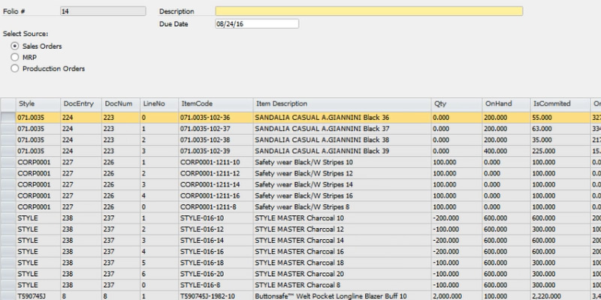
Task: Sort by the Style column header
Action: [37, 103]
